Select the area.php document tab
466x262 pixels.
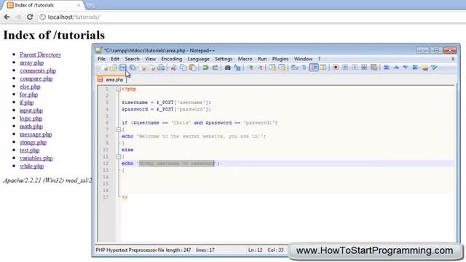(x=111, y=79)
